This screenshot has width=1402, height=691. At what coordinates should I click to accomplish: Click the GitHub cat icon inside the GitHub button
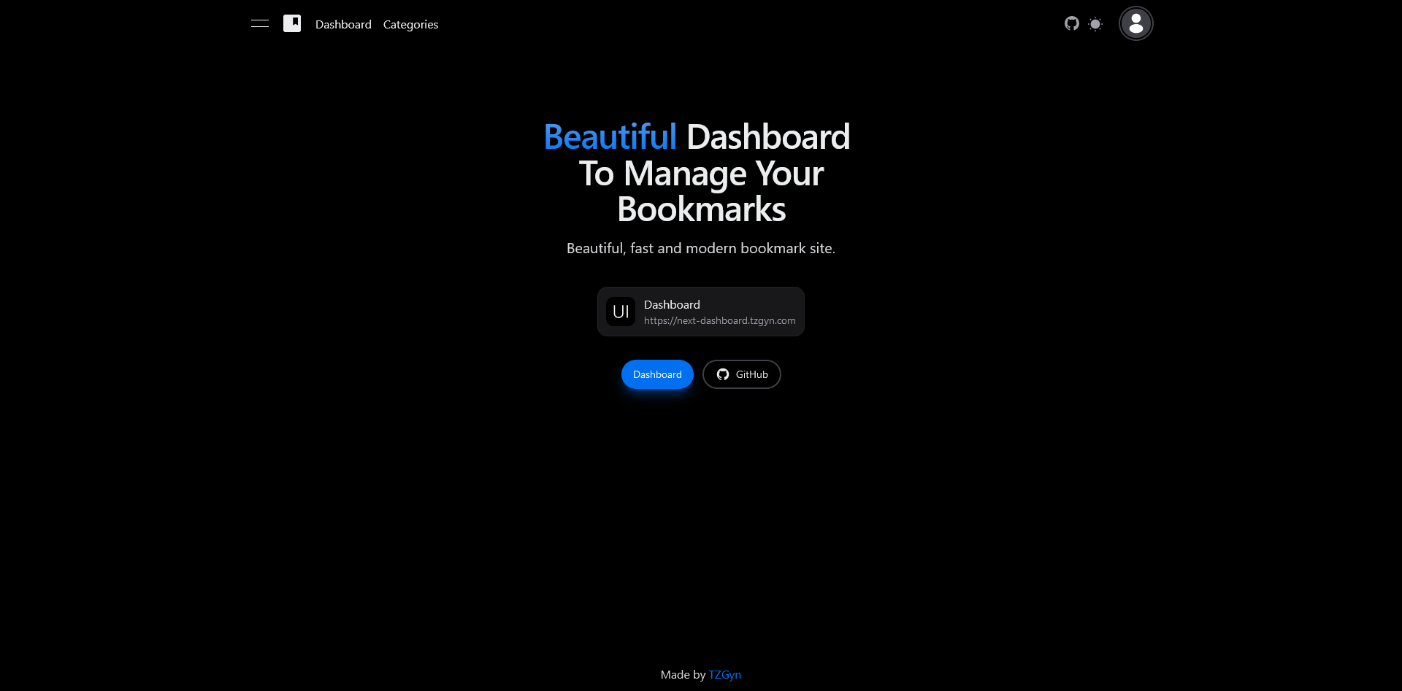click(722, 374)
